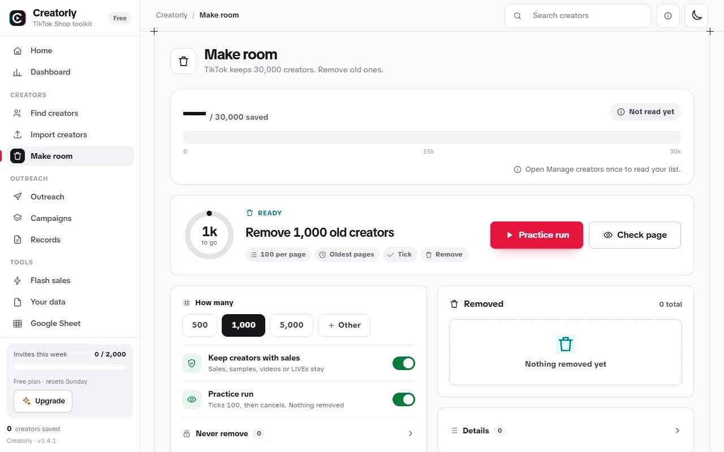Click the Not read yet status badge
The height and width of the screenshot is (452, 724).
[x=645, y=112]
